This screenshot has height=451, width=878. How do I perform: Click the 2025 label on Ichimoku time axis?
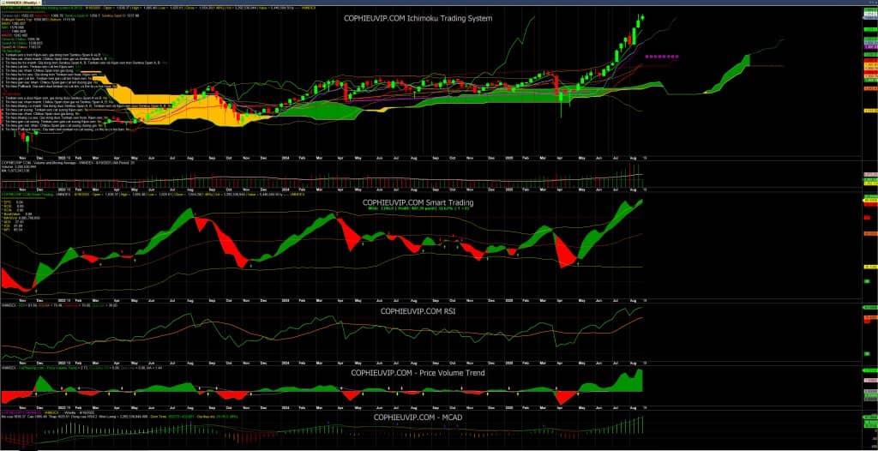point(508,159)
